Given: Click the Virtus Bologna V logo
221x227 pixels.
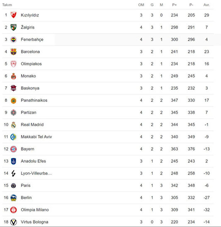Looking at the screenshot, I should click(14, 222).
